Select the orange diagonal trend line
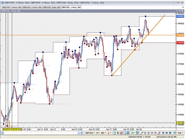The width and height of the screenshot is (185, 139). 139,45
